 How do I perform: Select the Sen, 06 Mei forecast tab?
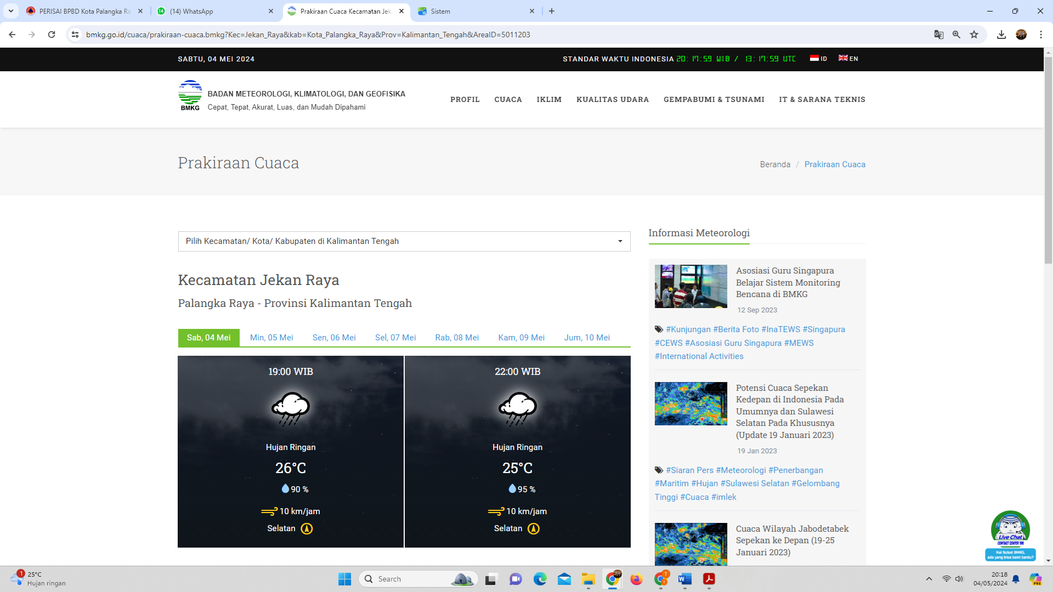tap(334, 338)
